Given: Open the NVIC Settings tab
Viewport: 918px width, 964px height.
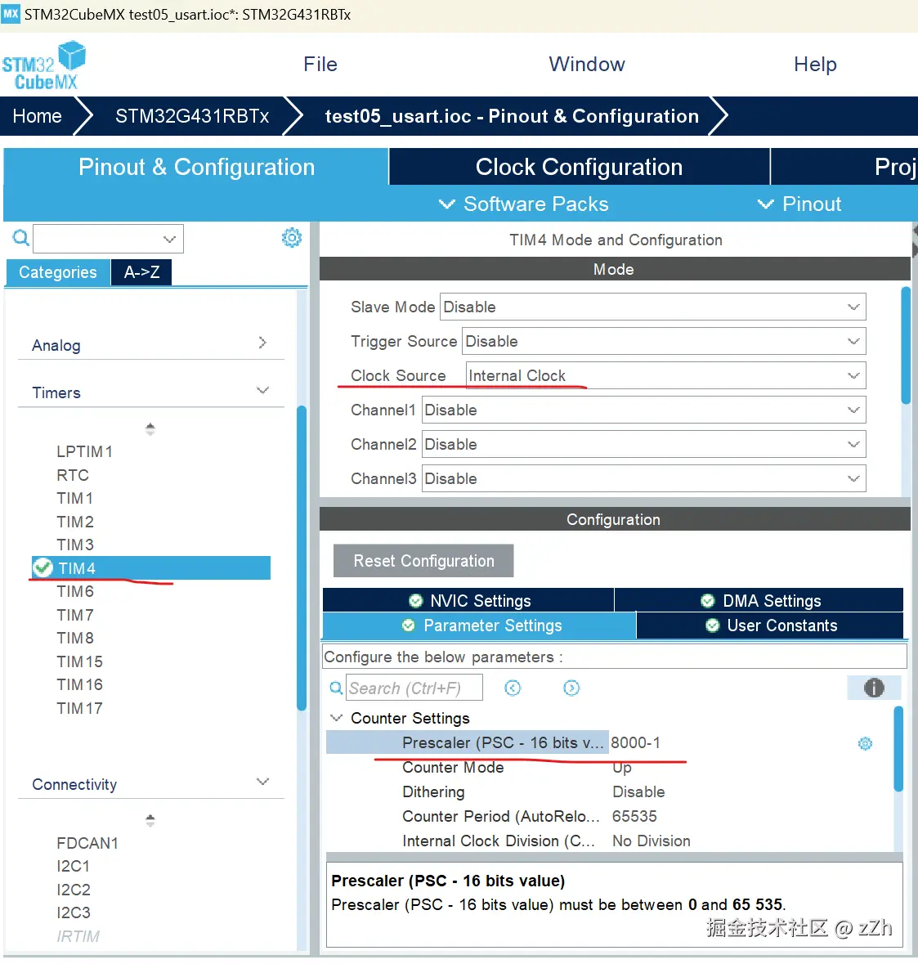Looking at the screenshot, I should pyautogui.click(x=469, y=601).
